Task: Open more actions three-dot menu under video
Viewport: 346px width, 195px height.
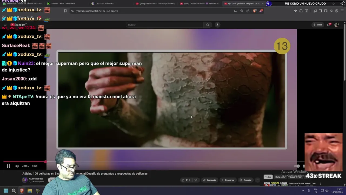Action: pyautogui.click(x=258, y=180)
